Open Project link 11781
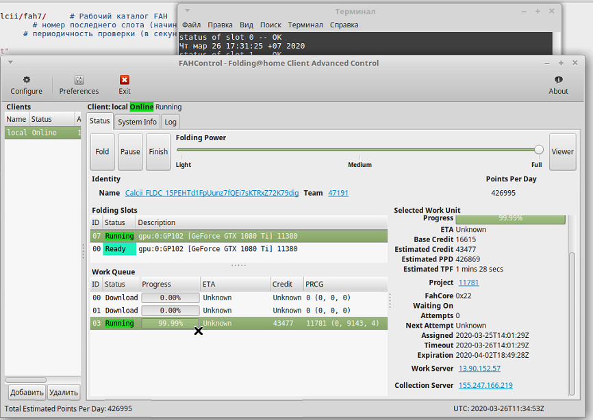This screenshot has height=420, width=593. (x=468, y=283)
